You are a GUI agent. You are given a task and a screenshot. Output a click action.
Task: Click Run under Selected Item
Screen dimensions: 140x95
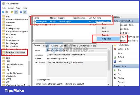click(119, 70)
